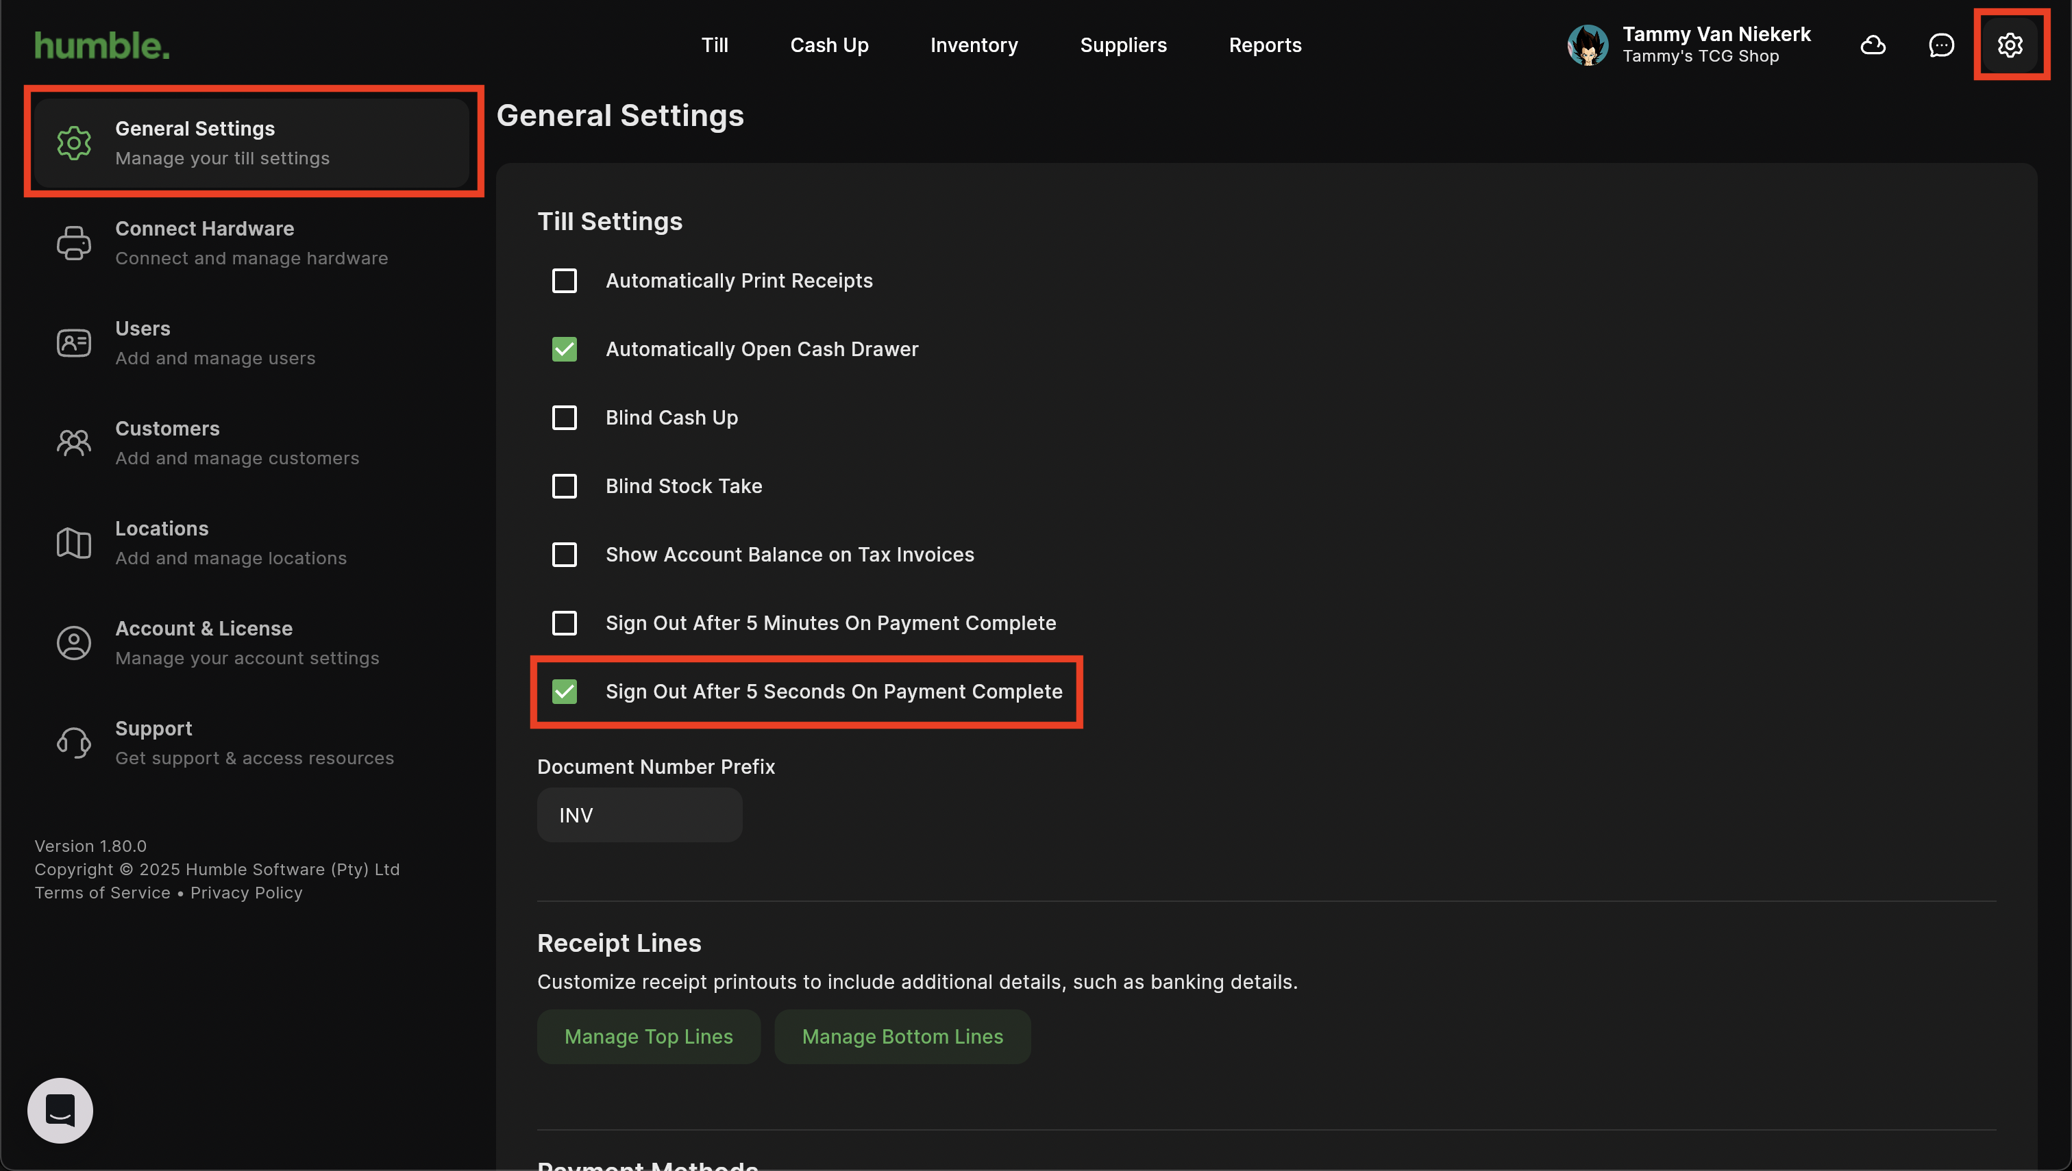Screen dimensions: 2072x1171
Task: Open the chat messages icon
Action: [x=1941, y=45]
